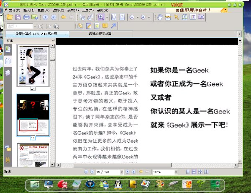Open the Comments panel in left sidebar
Image resolution: width=251 pixels, height=193 pixels.
(x=8, y=148)
